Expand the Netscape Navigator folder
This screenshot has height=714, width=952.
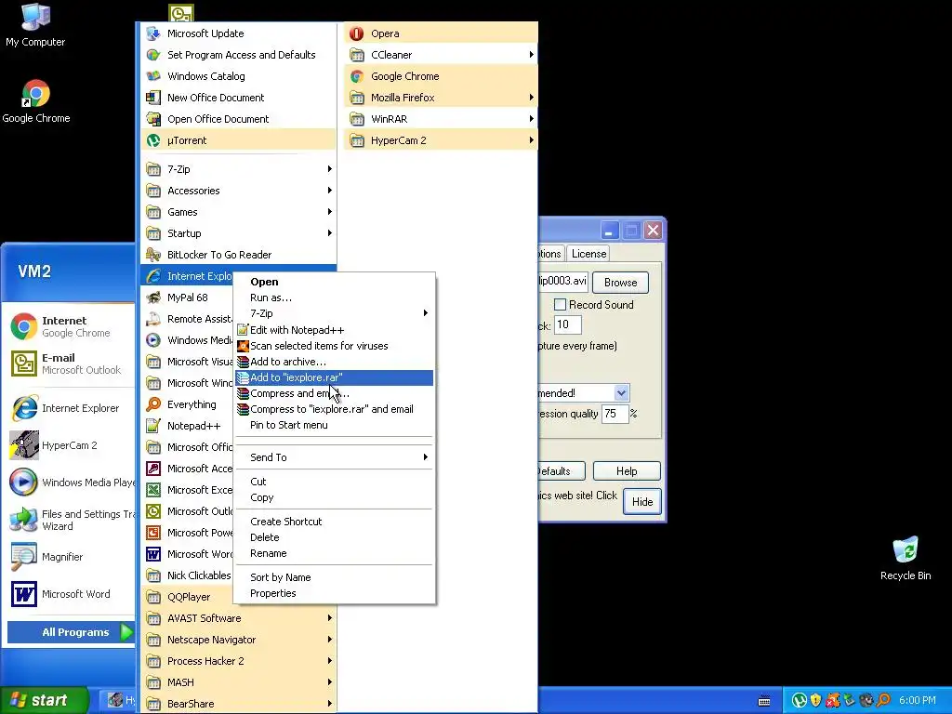click(x=238, y=640)
